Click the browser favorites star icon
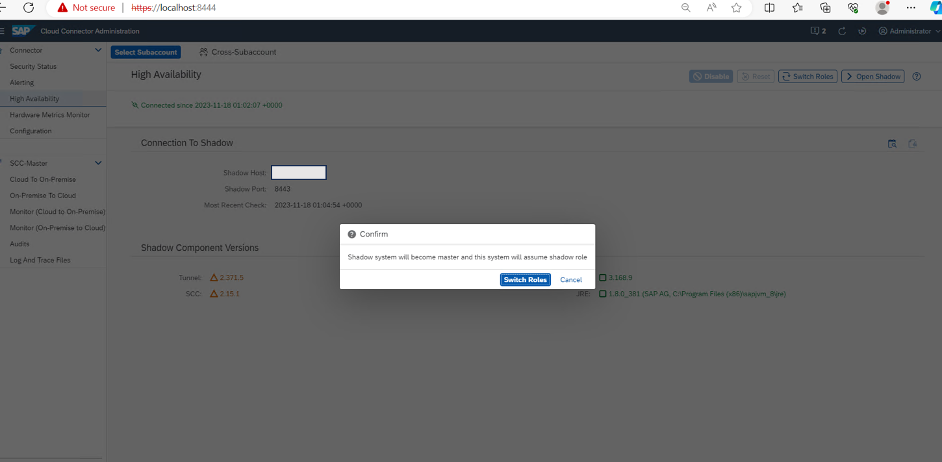This screenshot has width=942, height=462. 736,8
